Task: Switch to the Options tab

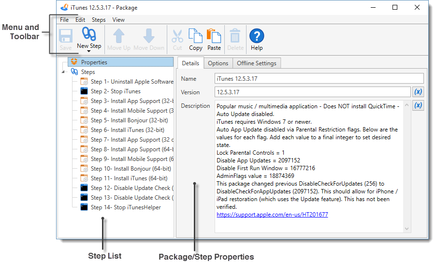Action: point(218,63)
